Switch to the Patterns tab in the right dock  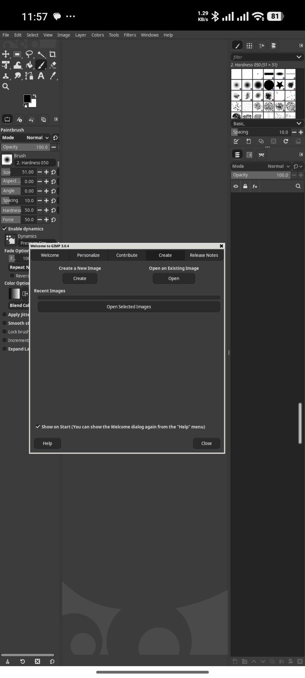click(250, 46)
